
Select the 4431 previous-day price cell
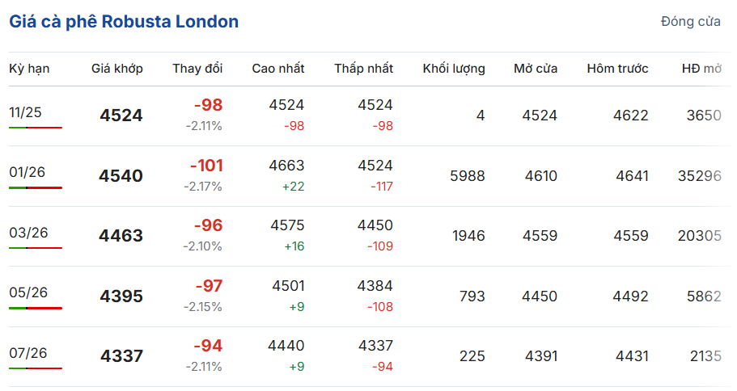click(x=631, y=356)
